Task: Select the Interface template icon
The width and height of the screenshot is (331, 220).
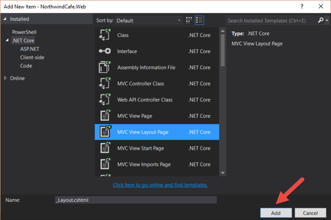Action: coord(104,51)
